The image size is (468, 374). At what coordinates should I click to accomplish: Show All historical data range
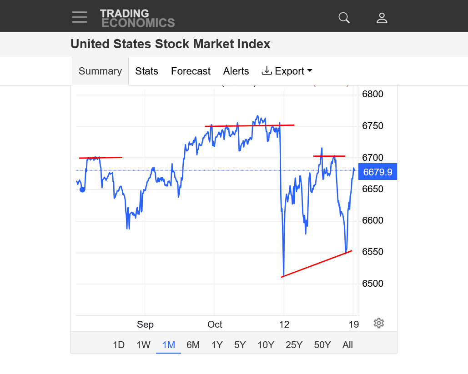(347, 345)
